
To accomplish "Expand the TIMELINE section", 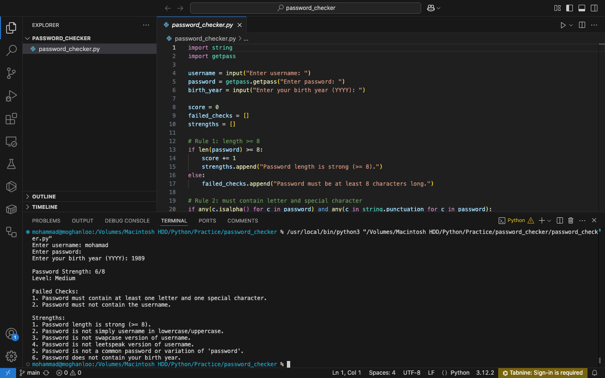I will (44, 207).
